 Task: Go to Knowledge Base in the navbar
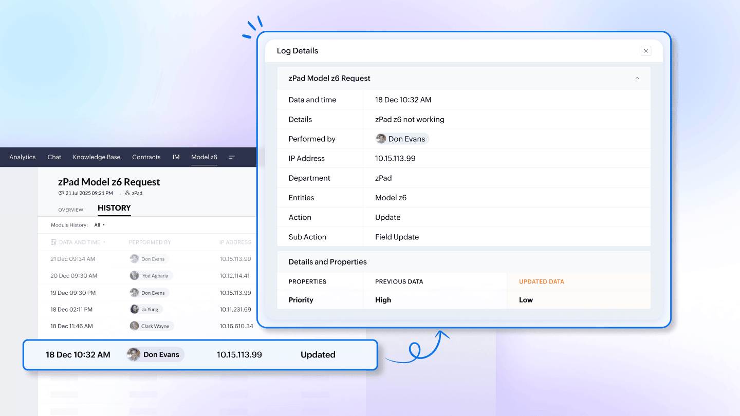click(x=97, y=157)
